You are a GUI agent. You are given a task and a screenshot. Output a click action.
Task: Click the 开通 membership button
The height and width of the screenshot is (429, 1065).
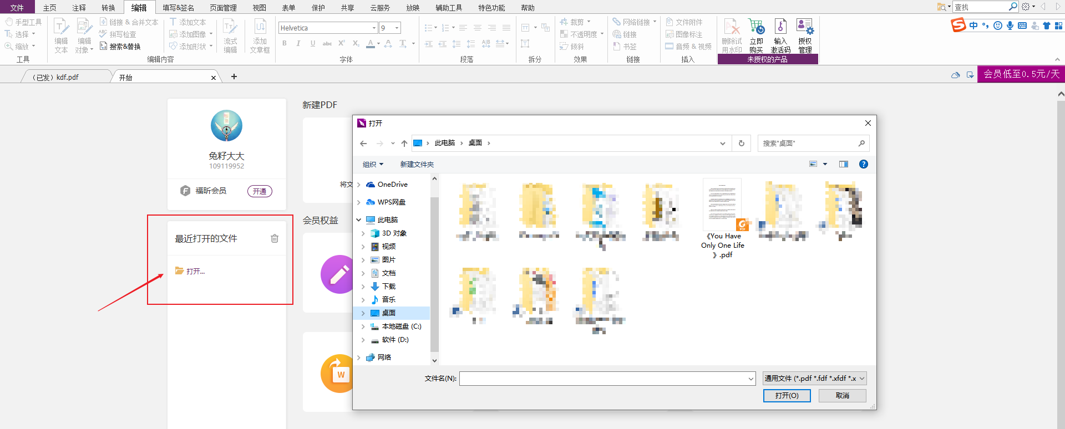tap(260, 191)
